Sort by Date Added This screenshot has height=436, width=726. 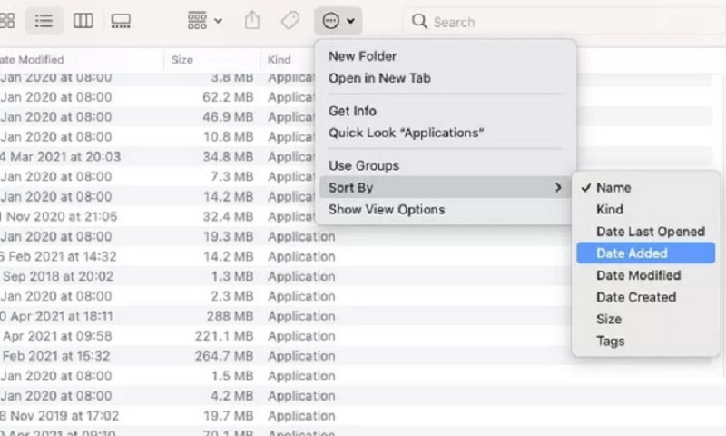point(632,253)
